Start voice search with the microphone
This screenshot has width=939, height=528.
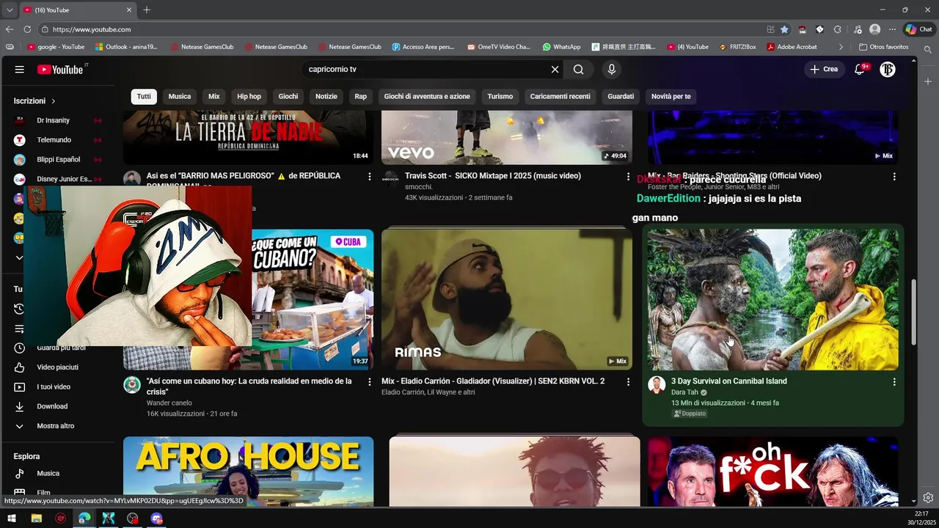pos(612,69)
